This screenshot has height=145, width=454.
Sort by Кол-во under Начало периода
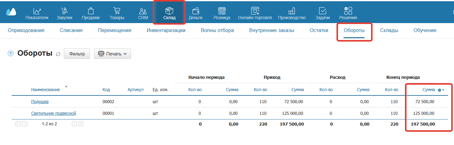pos(195,90)
